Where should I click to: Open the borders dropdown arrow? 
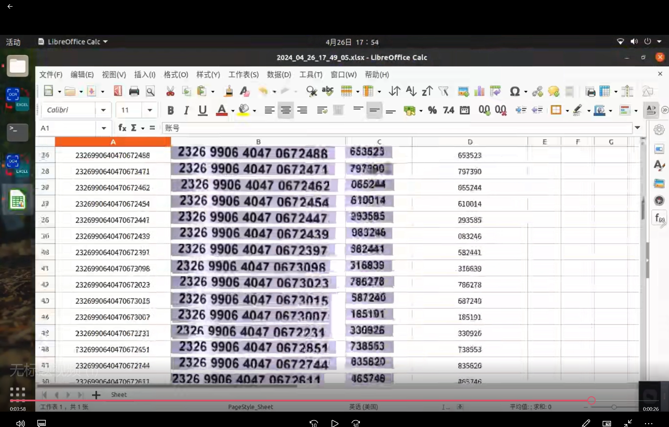click(567, 111)
